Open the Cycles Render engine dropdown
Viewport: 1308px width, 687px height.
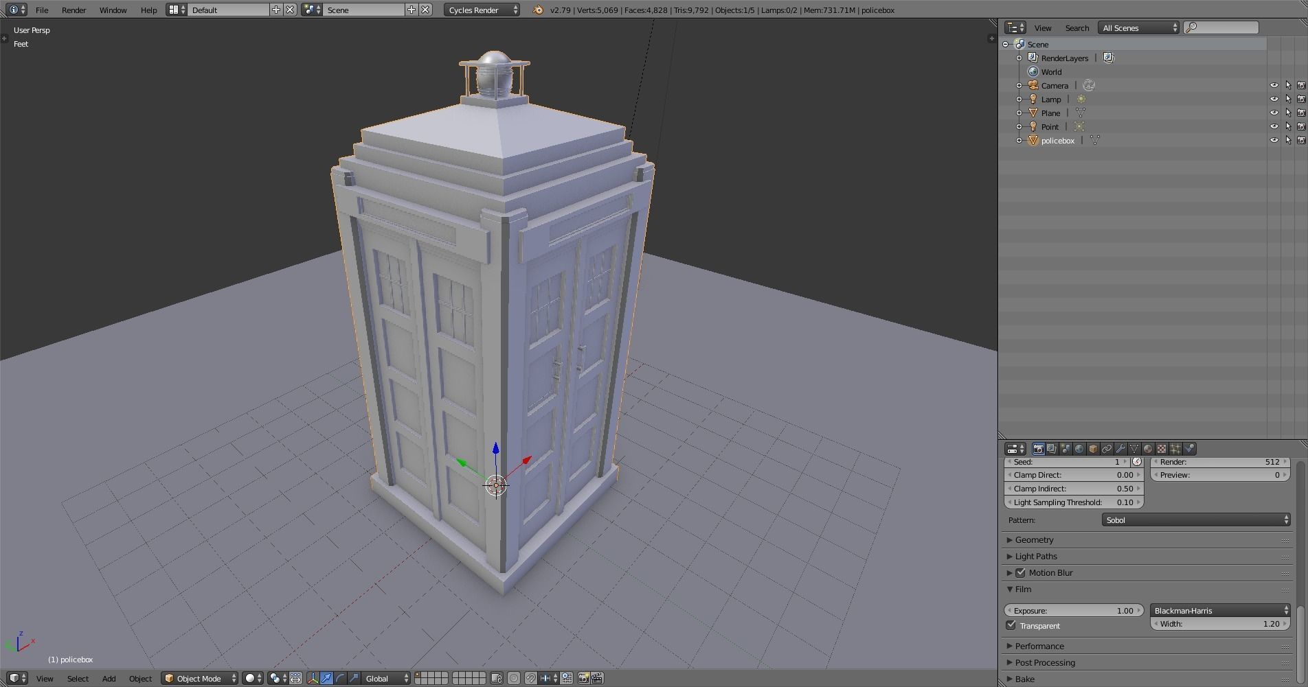[482, 10]
